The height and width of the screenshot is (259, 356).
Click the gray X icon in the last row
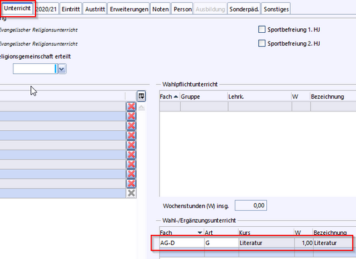pyautogui.click(x=131, y=193)
